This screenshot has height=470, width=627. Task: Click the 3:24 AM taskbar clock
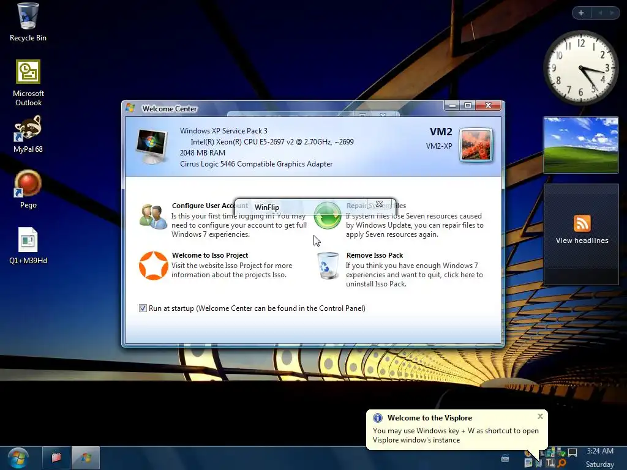tap(600, 451)
